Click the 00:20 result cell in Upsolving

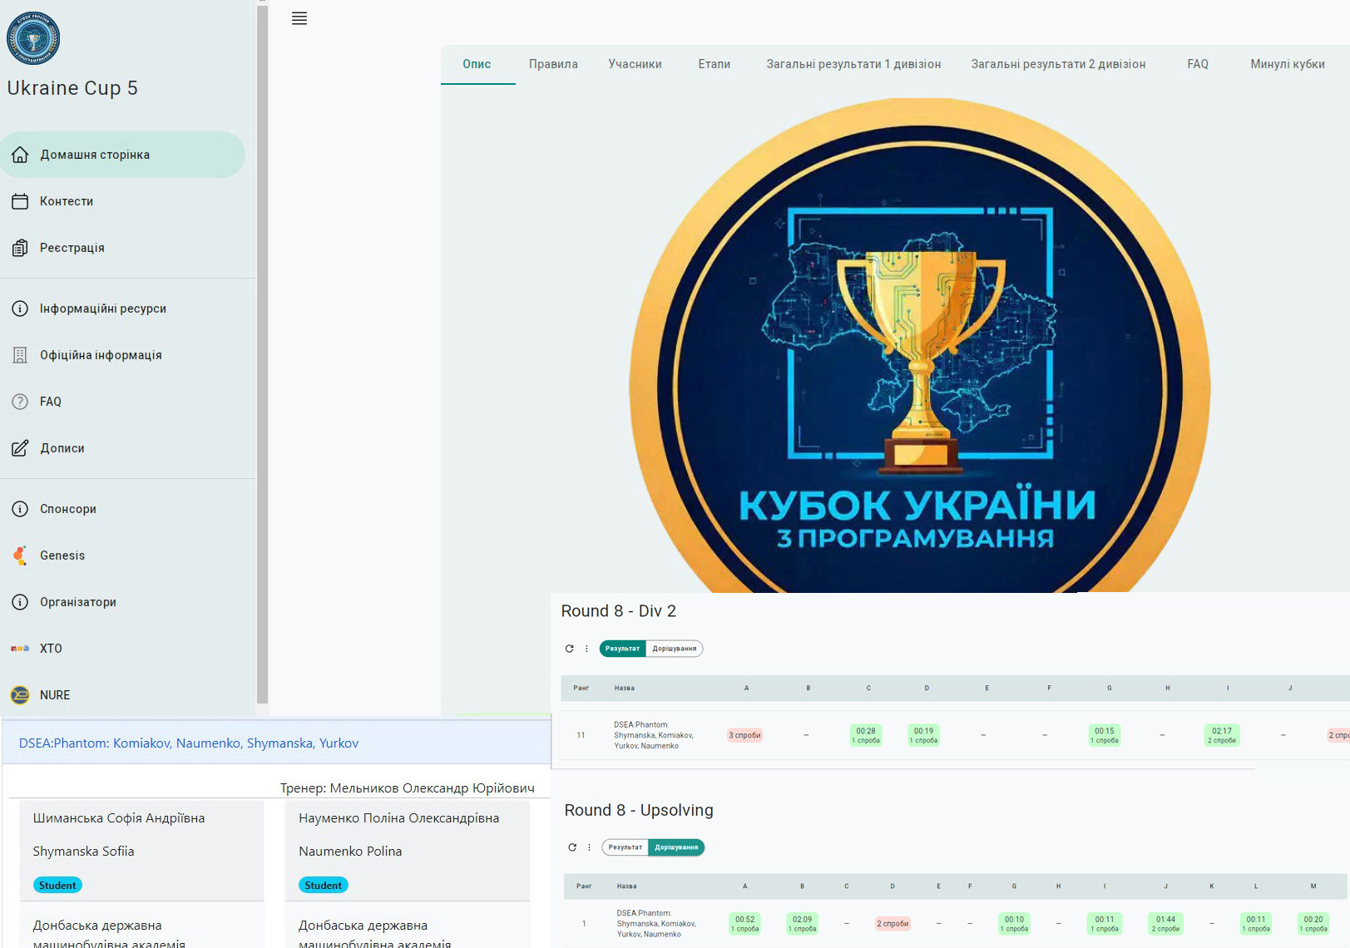tap(1313, 925)
